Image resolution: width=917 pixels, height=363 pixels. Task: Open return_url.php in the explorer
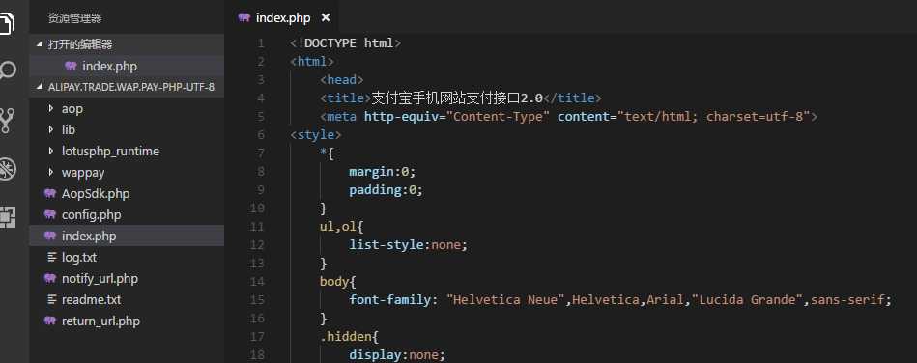pyautogui.click(x=127, y=321)
